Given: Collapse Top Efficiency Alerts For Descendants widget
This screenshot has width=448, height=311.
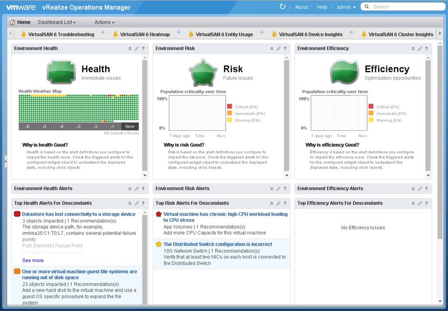Looking at the screenshot, I should pos(413,204).
